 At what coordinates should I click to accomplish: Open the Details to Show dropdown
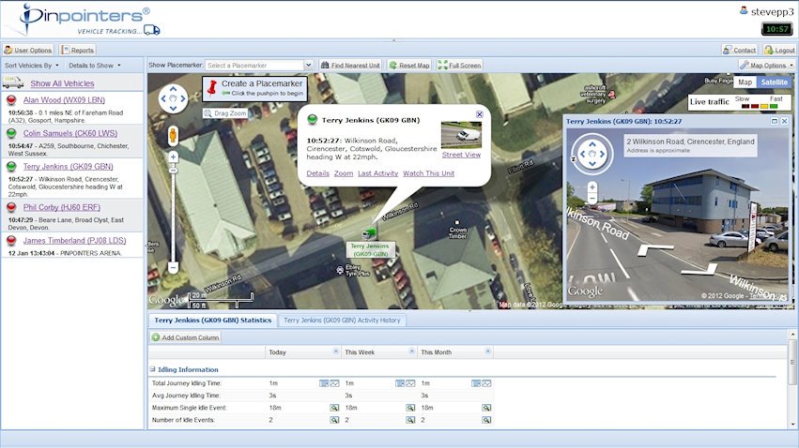(x=95, y=65)
